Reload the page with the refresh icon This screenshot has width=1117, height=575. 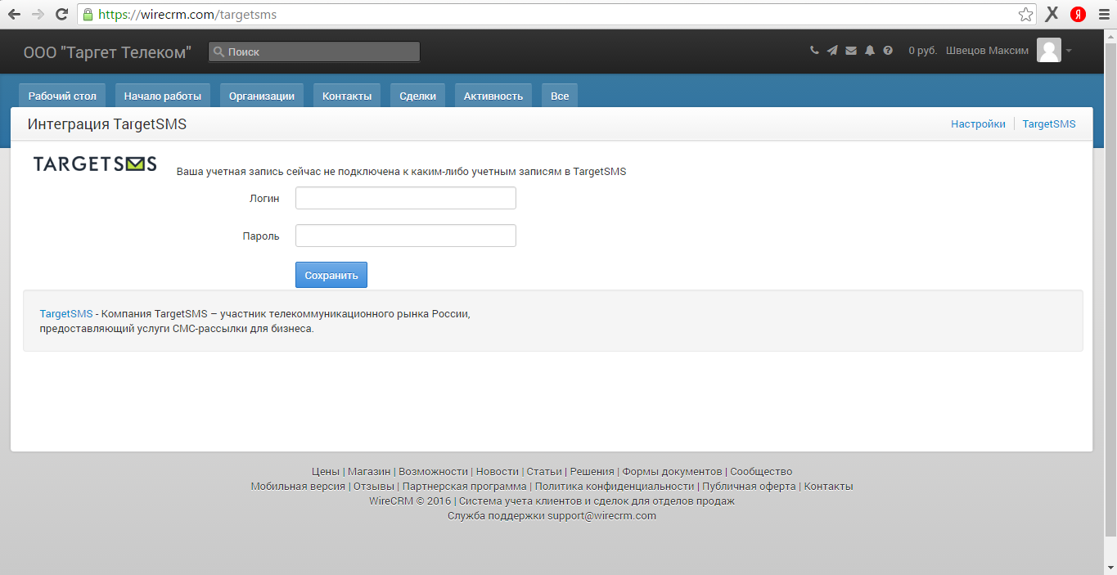[61, 14]
